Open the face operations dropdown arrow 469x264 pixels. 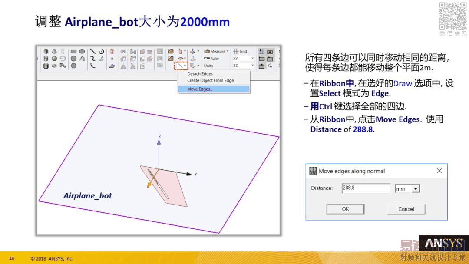pyautogui.click(x=185, y=58)
